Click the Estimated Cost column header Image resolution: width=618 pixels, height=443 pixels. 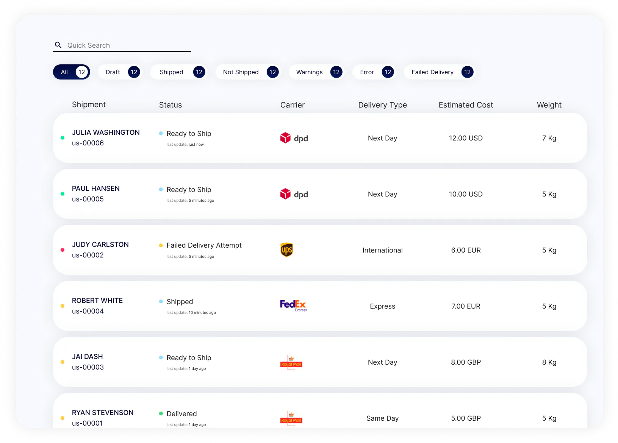click(x=466, y=105)
